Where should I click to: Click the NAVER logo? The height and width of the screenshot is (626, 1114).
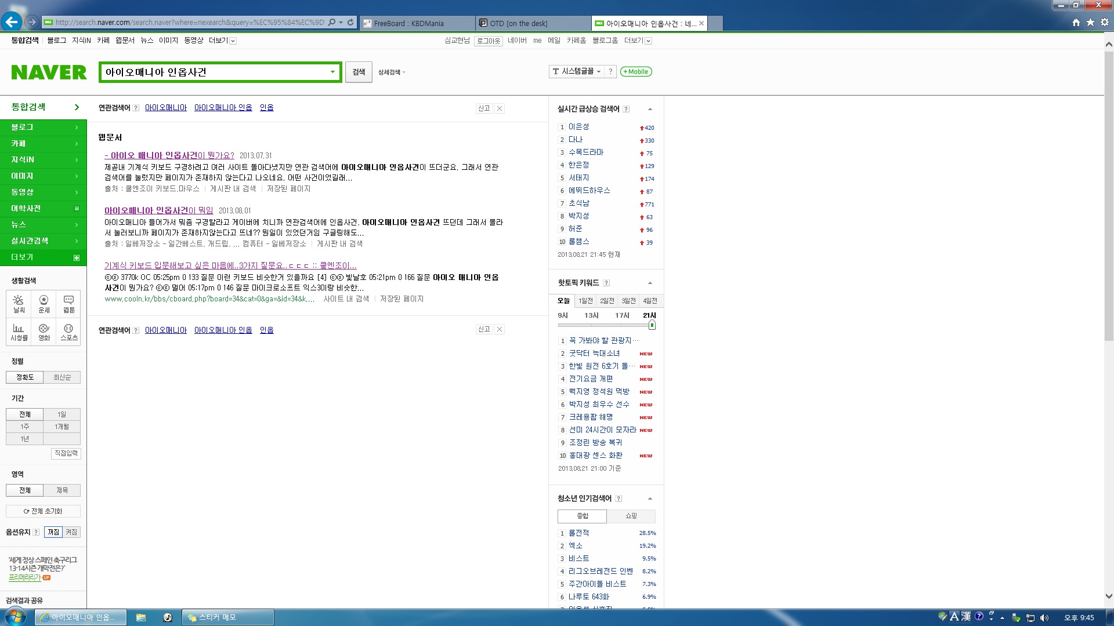point(49,72)
